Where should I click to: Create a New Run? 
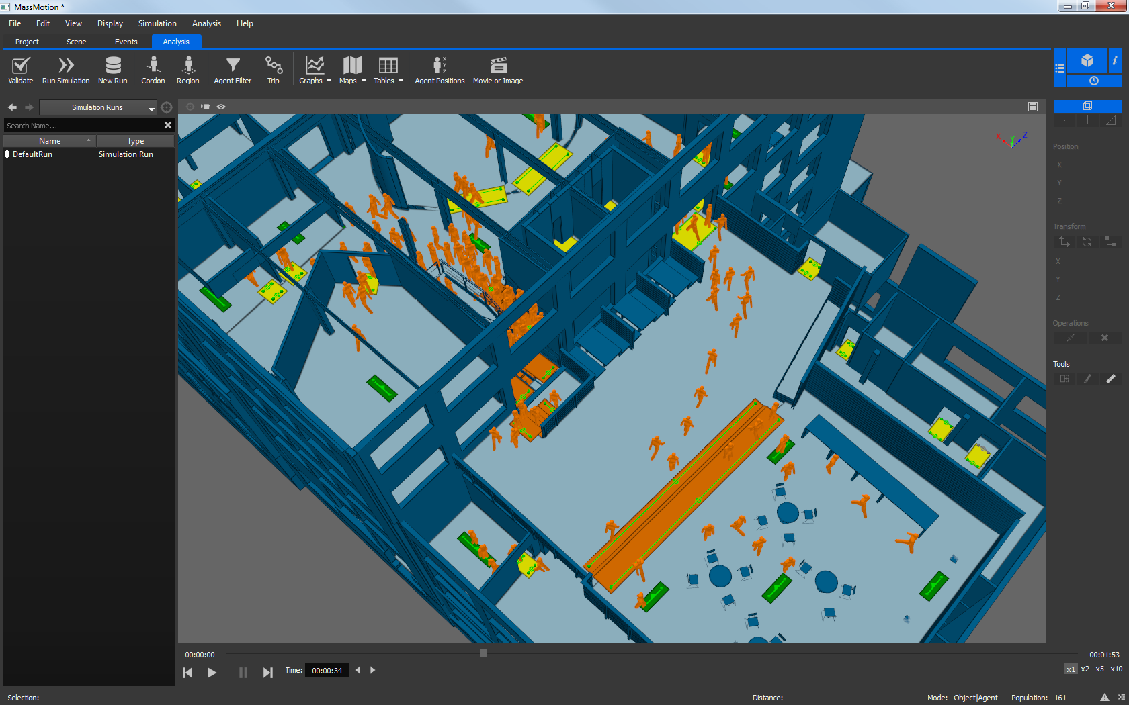click(x=113, y=66)
